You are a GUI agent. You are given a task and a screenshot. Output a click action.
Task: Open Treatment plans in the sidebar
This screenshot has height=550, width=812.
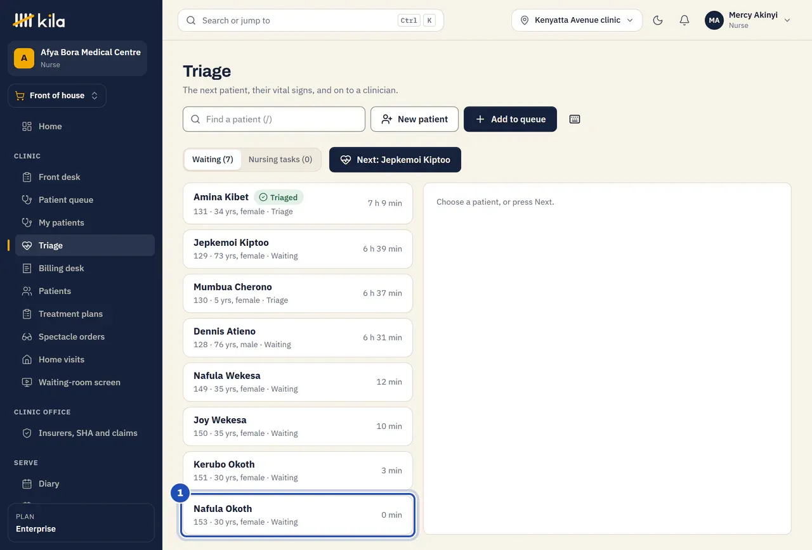[84, 314]
